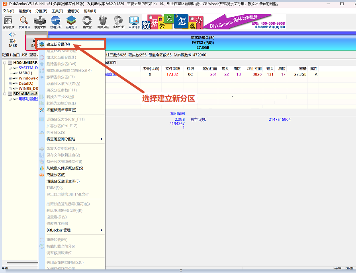Maximize the DiskGenius window
356x273 pixels.
(x=342, y=4)
